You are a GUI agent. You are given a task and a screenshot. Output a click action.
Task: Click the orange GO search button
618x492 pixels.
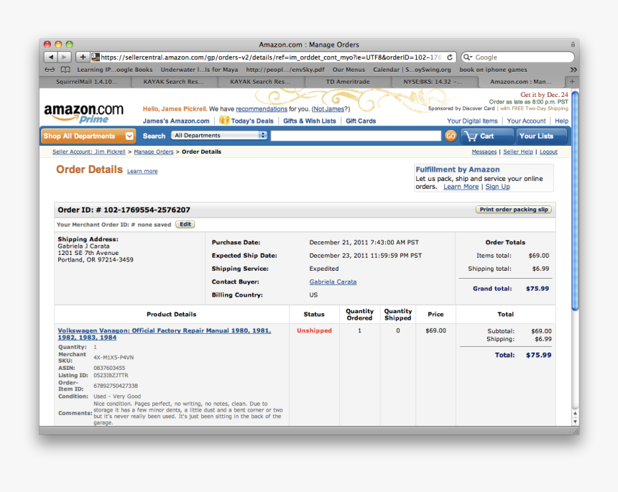tap(451, 136)
